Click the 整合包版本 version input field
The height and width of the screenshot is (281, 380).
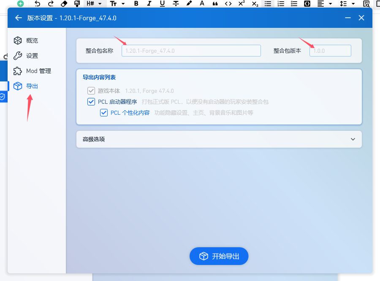[330, 51]
